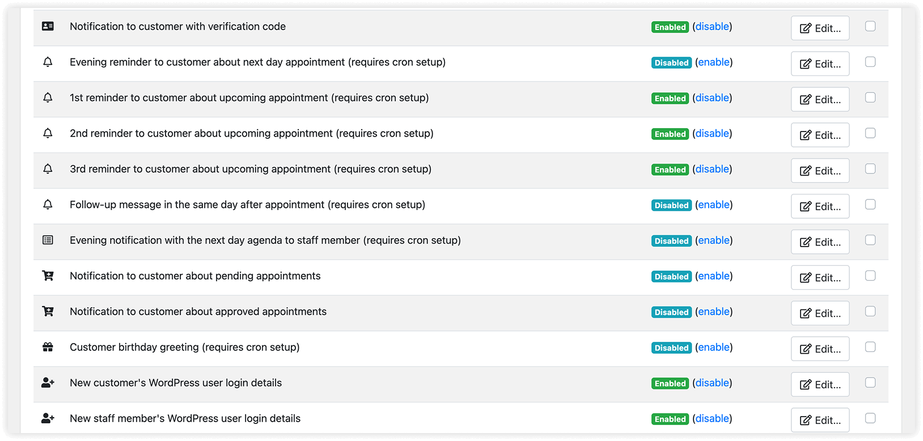Click text 'Notification to customer with verification code'

coord(177,27)
